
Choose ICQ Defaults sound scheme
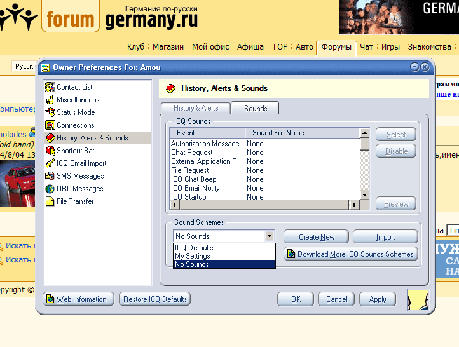[224, 247]
